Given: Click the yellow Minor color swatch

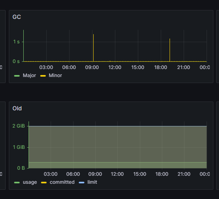Looking at the screenshot, I should click(x=43, y=76).
